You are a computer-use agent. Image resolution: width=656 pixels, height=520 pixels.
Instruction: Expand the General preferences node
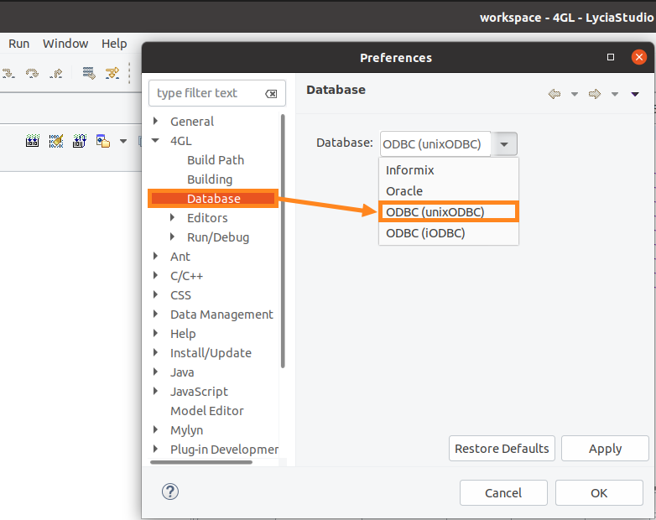pos(155,122)
